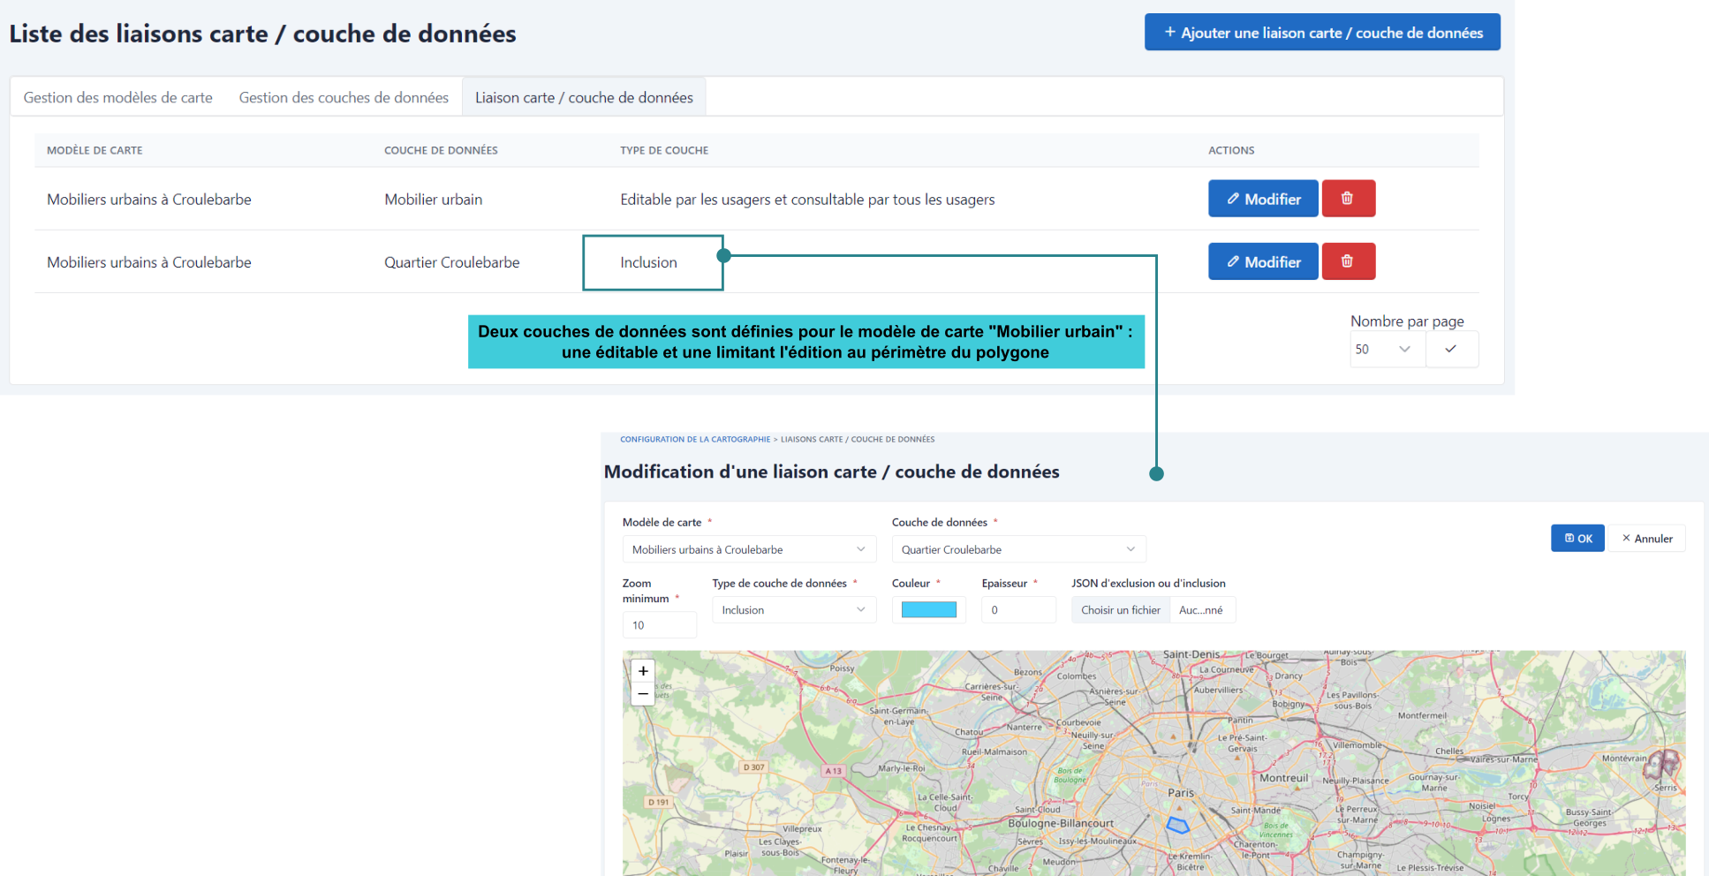Click Choisir un fichier to upload JSON
The image size is (1709, 876).
1120,609
